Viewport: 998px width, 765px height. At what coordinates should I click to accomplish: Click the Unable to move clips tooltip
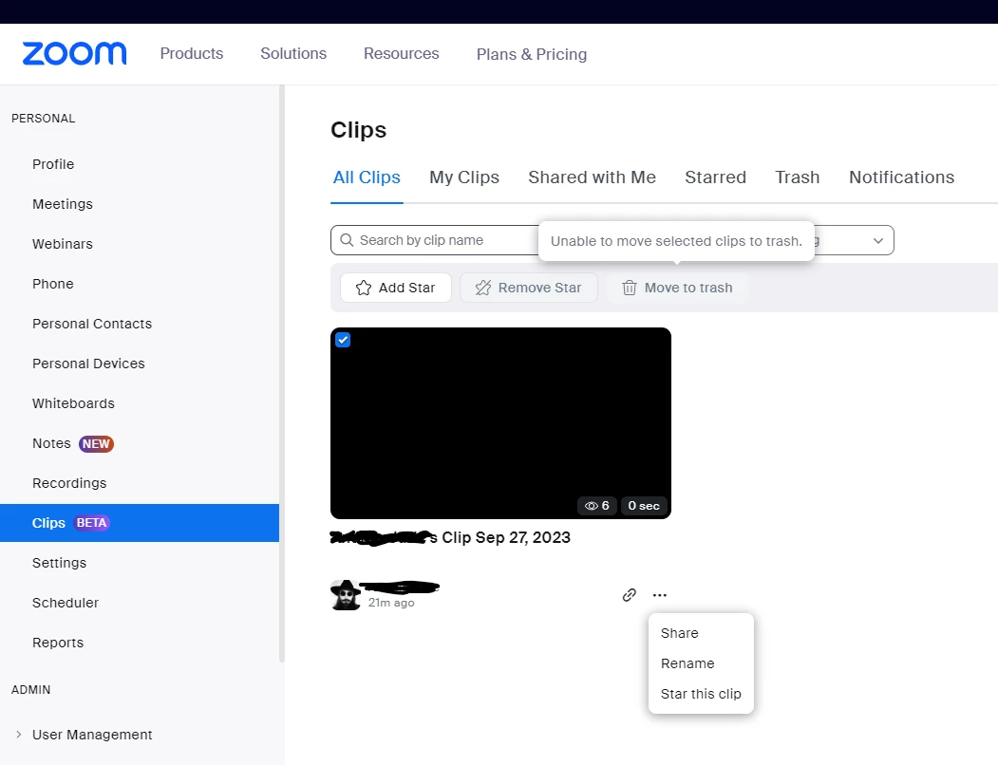676,241
